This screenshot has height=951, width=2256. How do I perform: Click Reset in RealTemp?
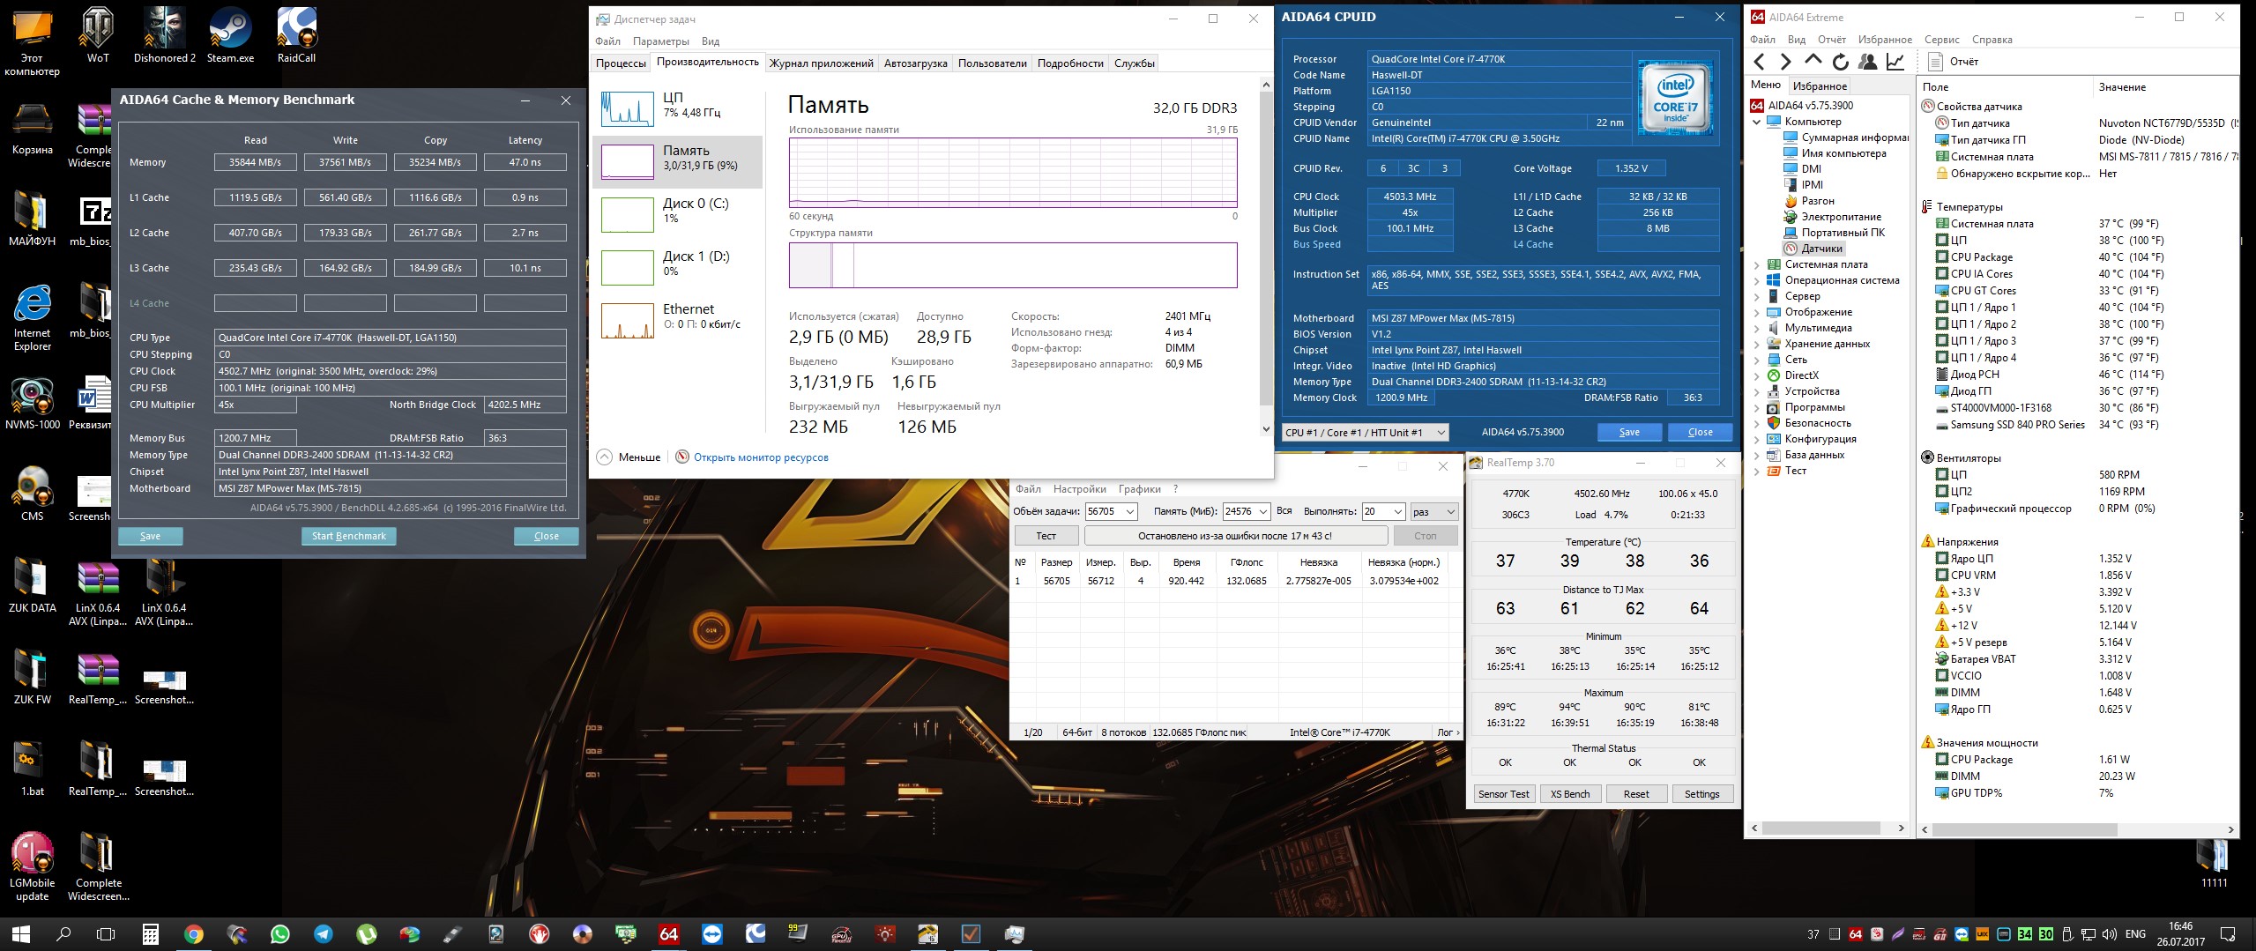coord(1636,794)
